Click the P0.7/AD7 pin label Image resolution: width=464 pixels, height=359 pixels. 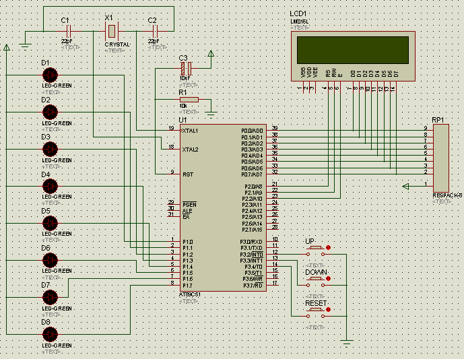click(x=252, y=174)
